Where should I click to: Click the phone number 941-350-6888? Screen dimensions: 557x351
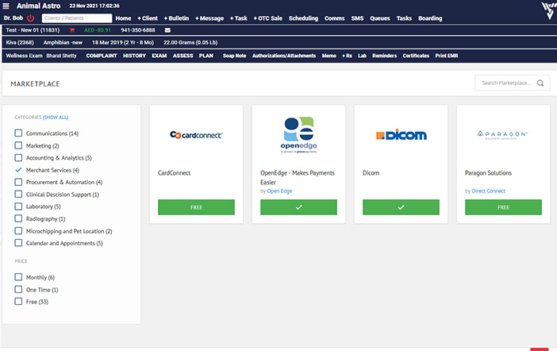[138, 30]
